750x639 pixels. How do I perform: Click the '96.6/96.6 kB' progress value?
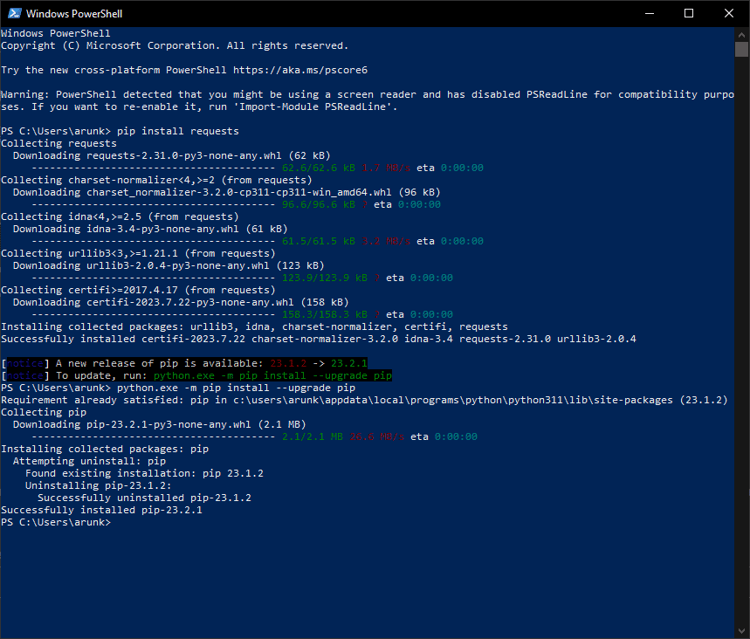click(319, 205)
